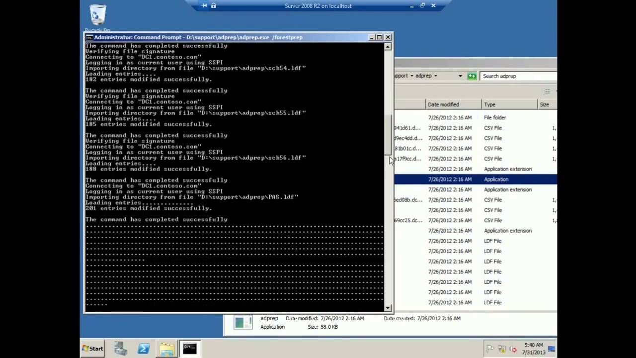
Task: Sort by the Type column header
Action: pos(510,104)
